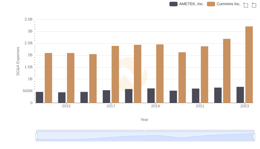Select the Cummins bar for 2016

tap(93, 79)
